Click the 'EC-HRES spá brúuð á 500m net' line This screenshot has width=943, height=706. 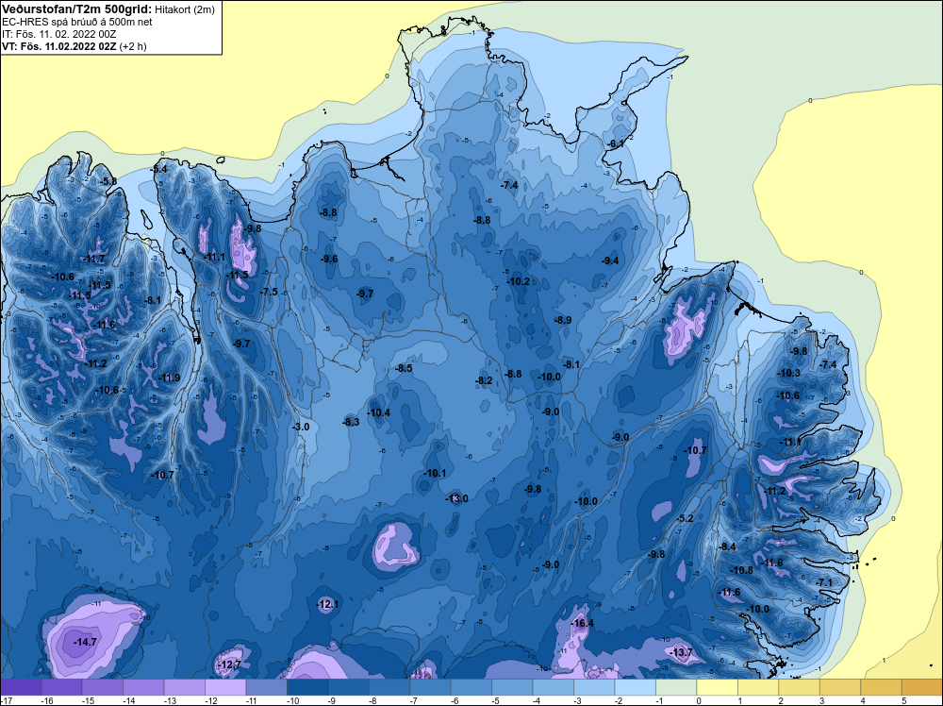tap(77, 22)
